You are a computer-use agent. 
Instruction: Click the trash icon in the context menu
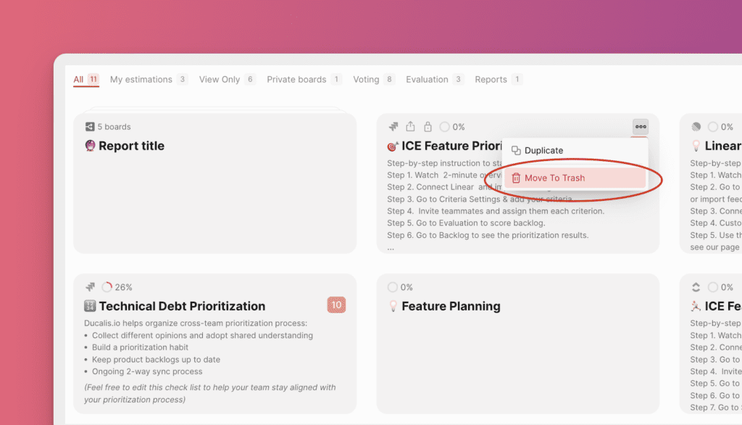pyautogui.click(x=516, y=178)
